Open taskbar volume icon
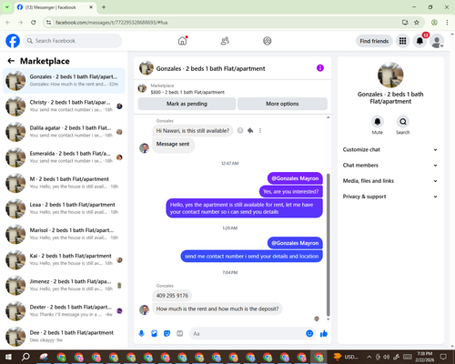The image size is (455, 364). click(x=387, y=357)
